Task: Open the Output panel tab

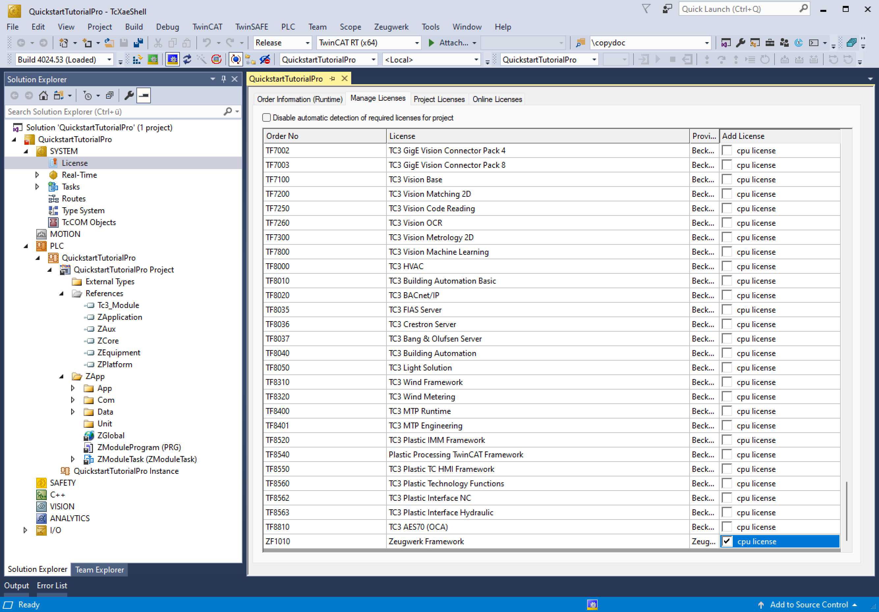Action: pos(16,585)
